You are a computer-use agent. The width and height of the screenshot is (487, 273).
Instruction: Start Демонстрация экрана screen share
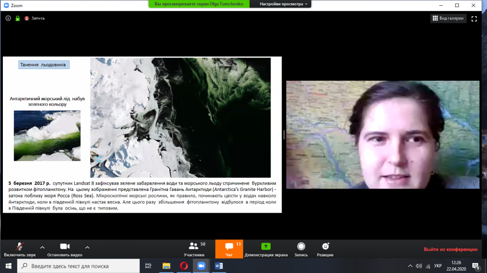pos(266,249)
